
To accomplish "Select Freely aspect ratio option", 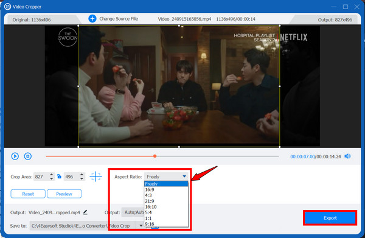I will tap(166, 184).
